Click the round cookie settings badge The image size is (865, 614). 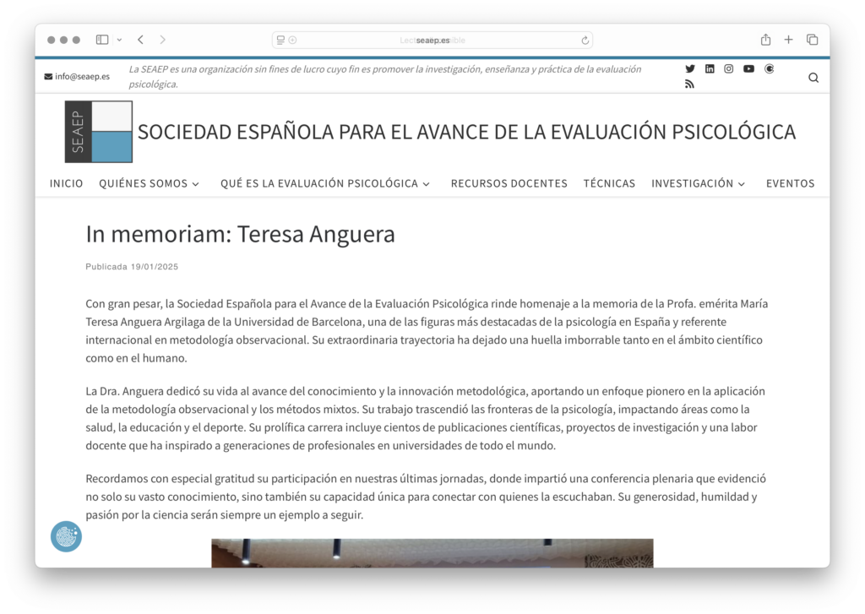66,536
